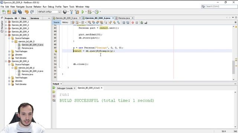
Task: Switch to the Services tab
Action: point(35,18)
